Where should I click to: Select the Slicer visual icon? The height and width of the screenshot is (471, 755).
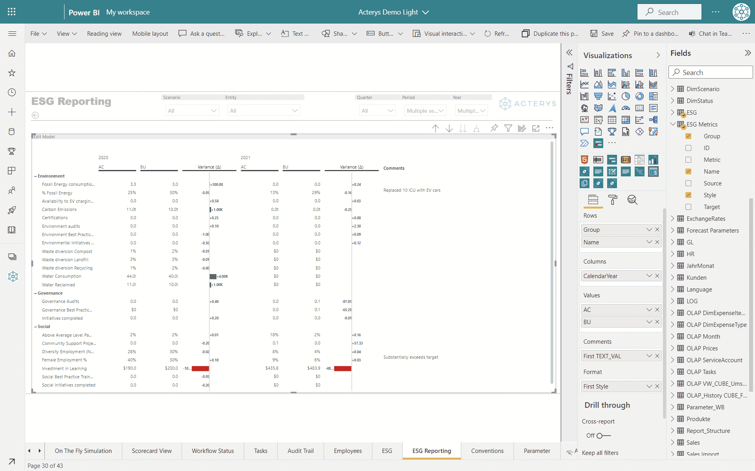(598, 120)
